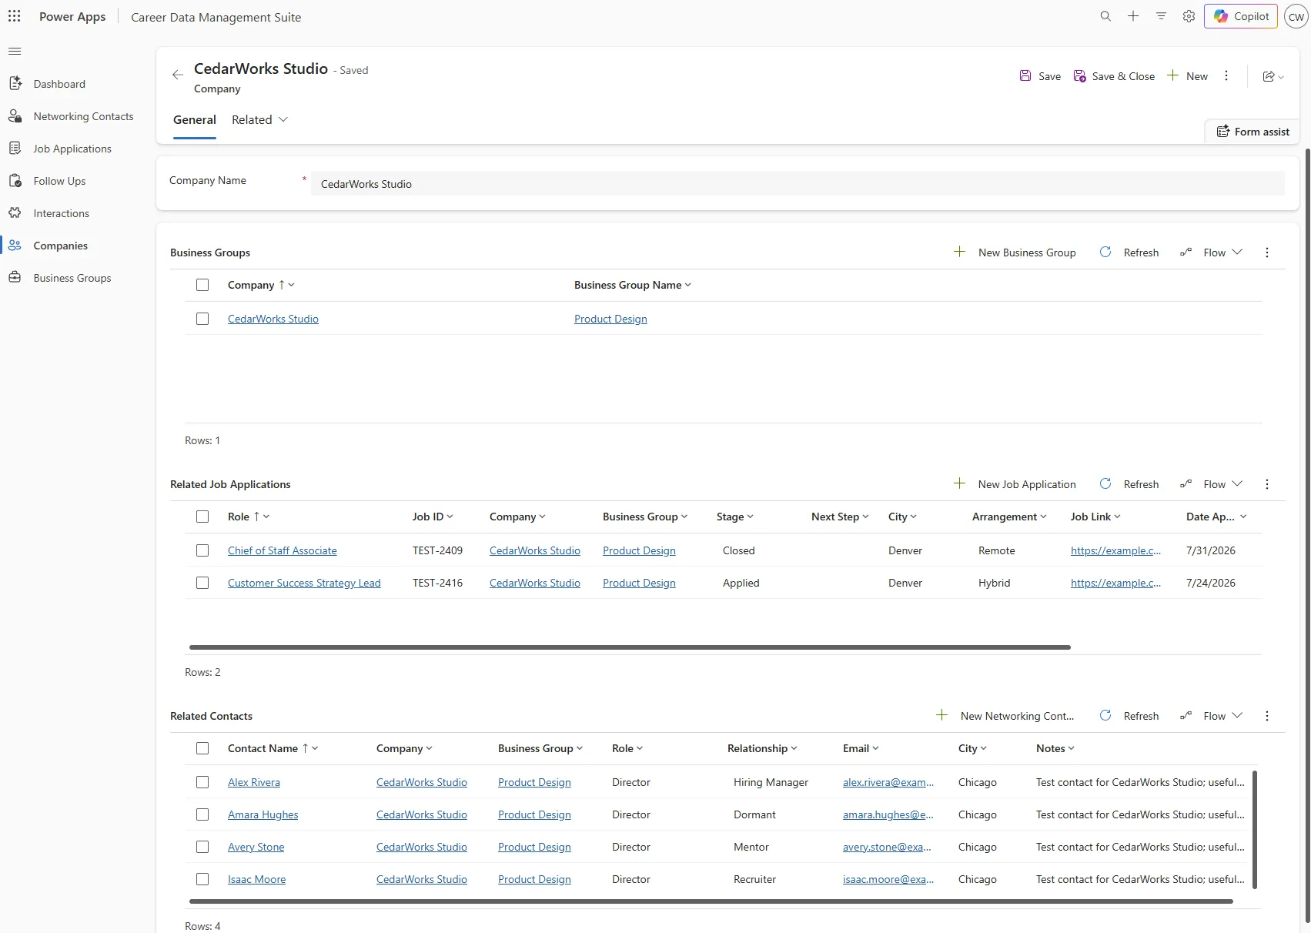Open the Arrangement column menu

1008,517
